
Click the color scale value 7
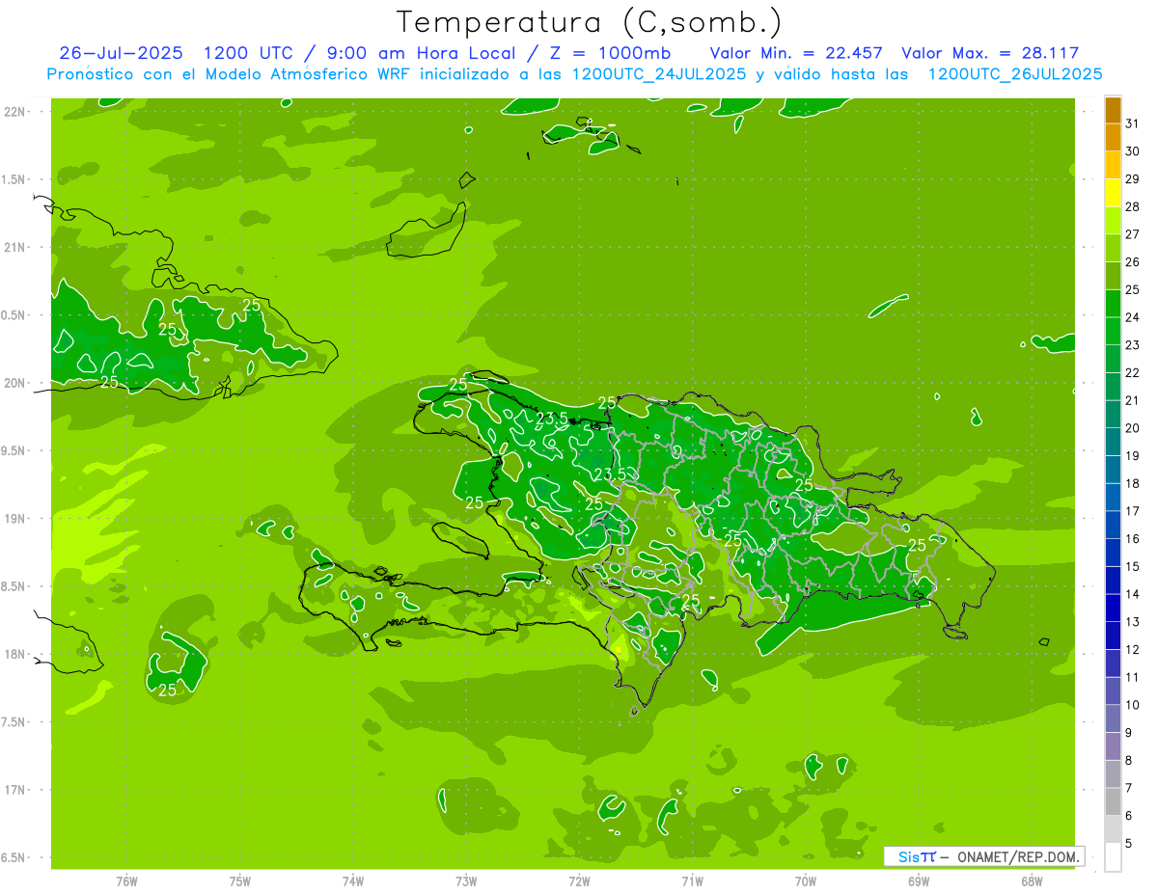point(1129,788)
